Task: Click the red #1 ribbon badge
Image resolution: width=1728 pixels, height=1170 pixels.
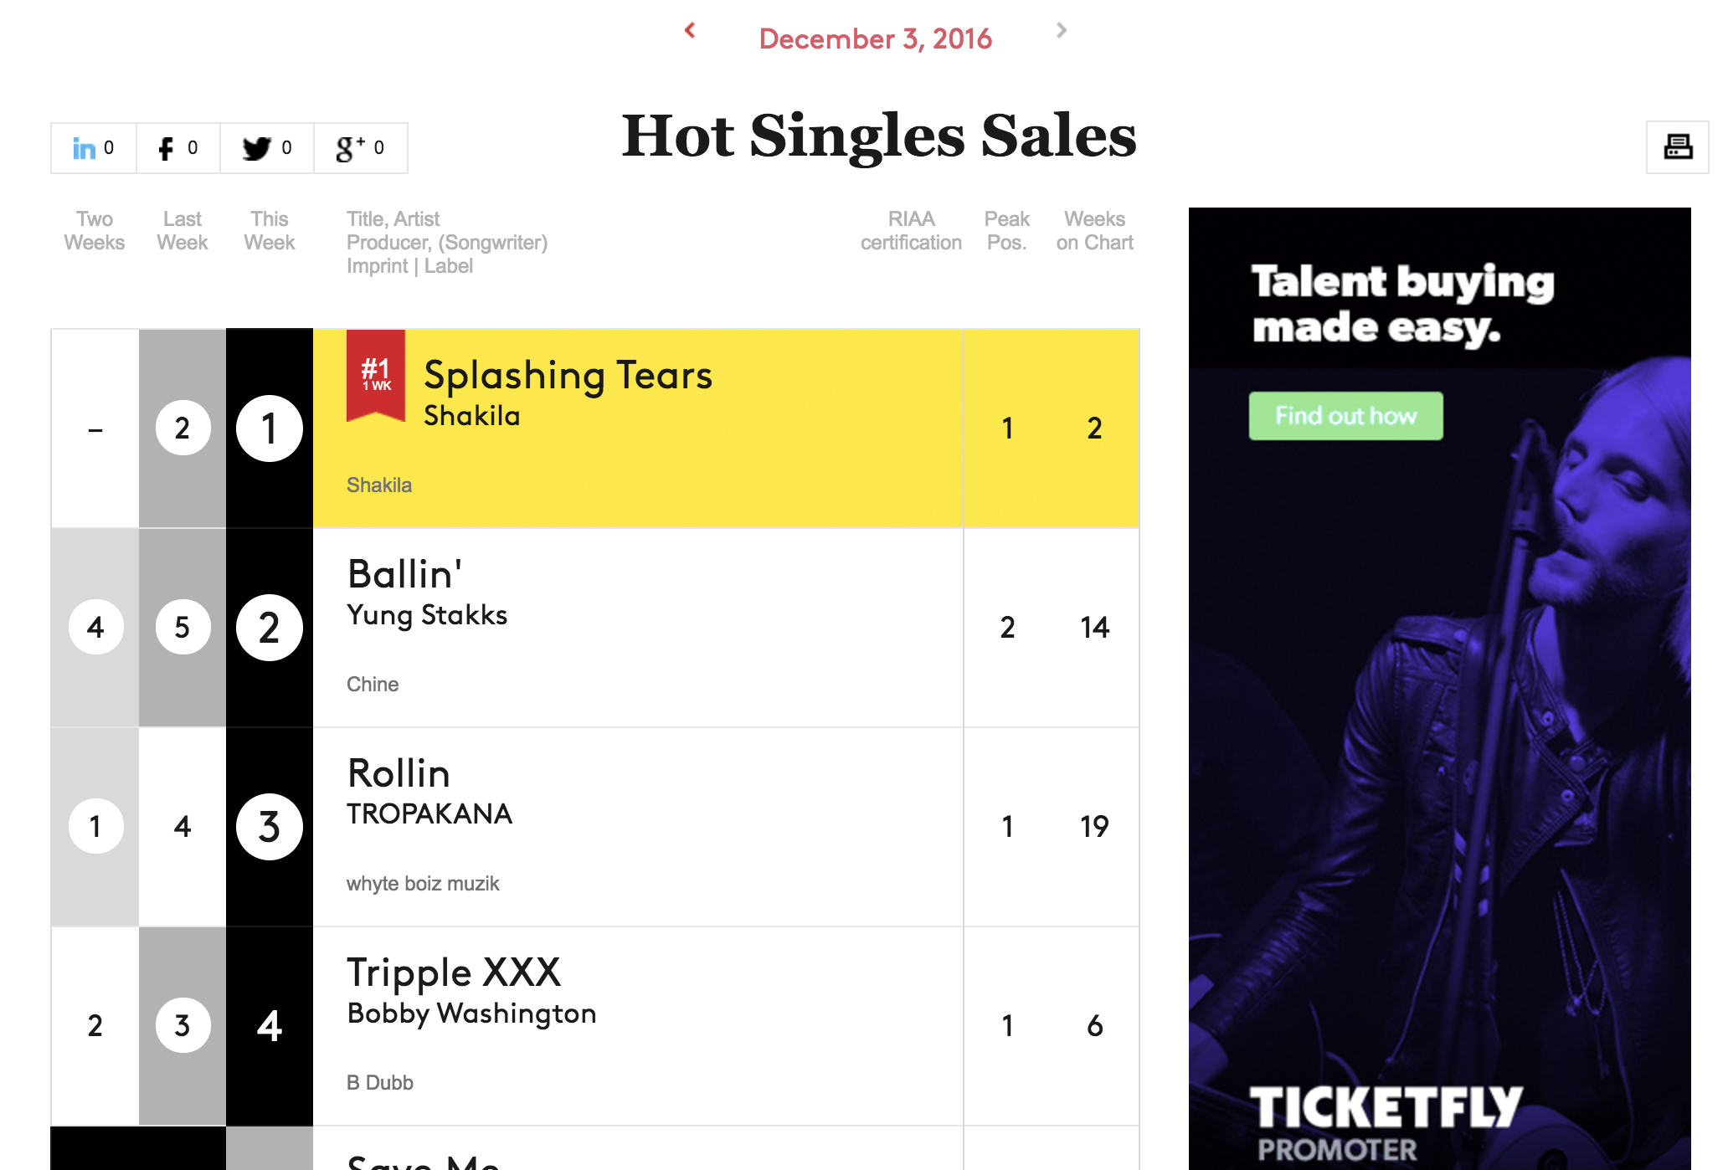Action: pos(376,375)
